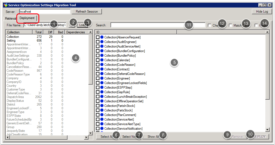Check the box next to Collection[Contract]

click(x=98, y=69)
